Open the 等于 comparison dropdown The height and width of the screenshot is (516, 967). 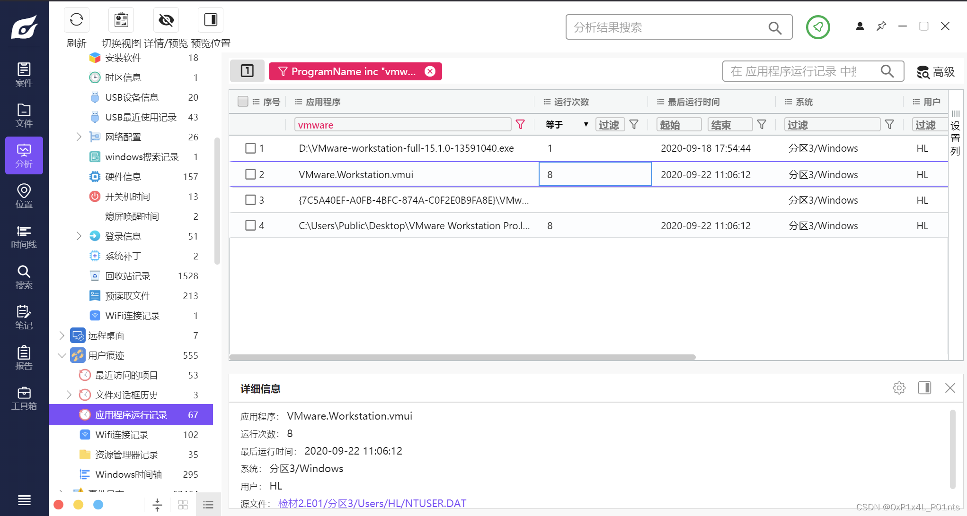click(x=567, y=124)
